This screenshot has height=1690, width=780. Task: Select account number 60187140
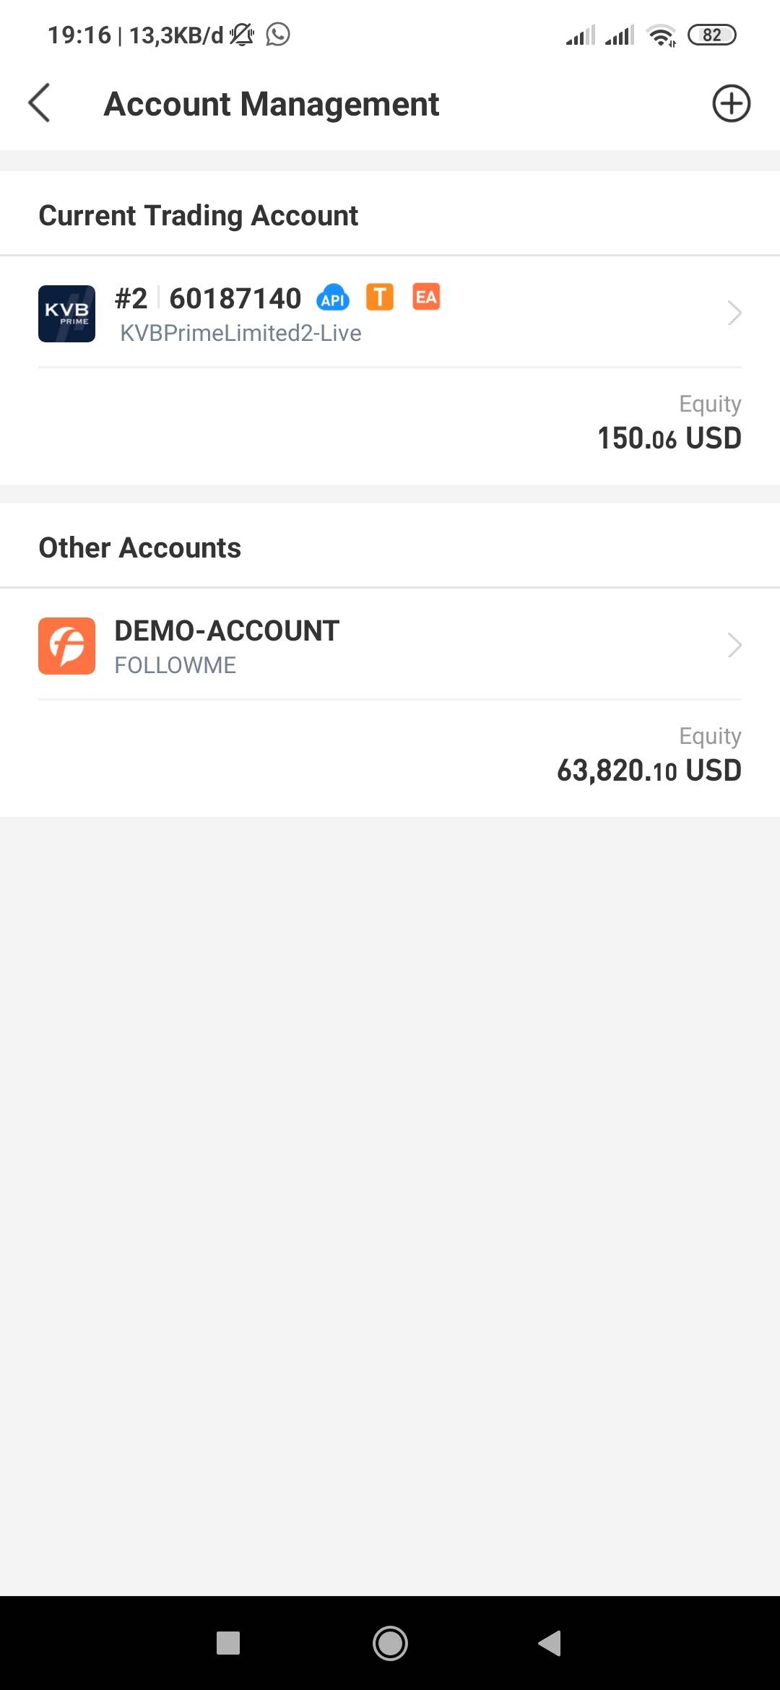tap(235, 298)
